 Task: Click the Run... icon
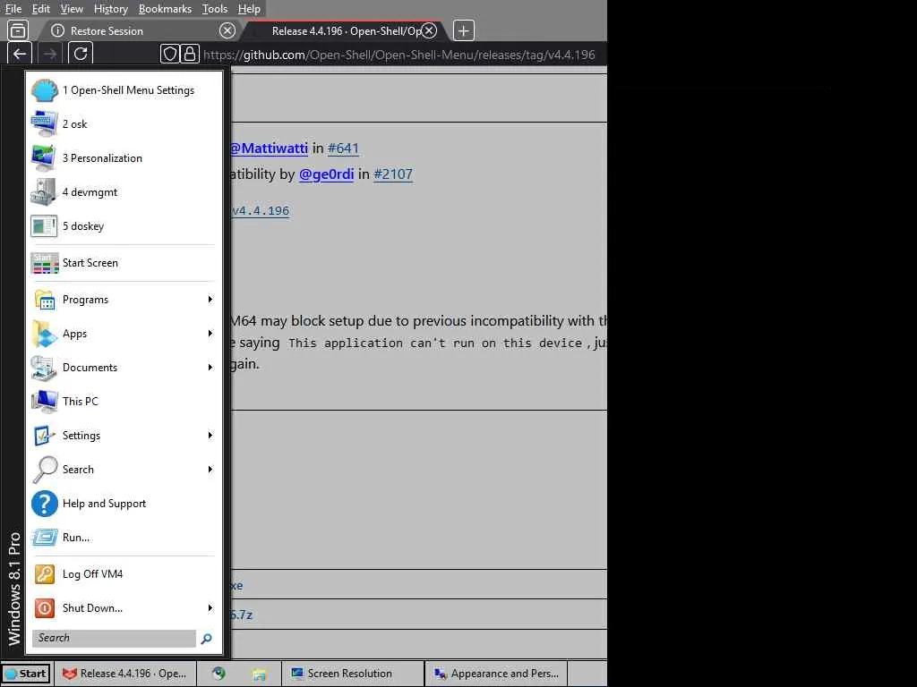pyautogui.click(x=45, y=538)
